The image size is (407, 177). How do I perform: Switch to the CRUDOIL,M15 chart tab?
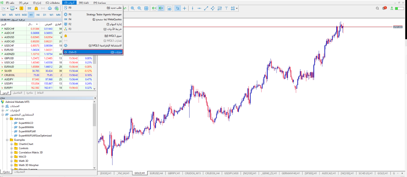pos(193,173)
